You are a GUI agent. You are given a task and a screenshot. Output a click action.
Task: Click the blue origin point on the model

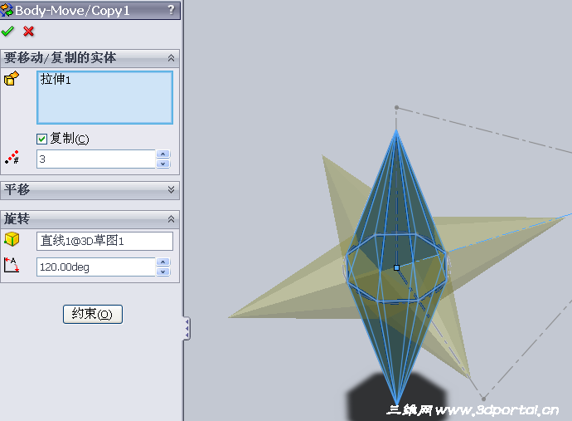click(396, 268)
